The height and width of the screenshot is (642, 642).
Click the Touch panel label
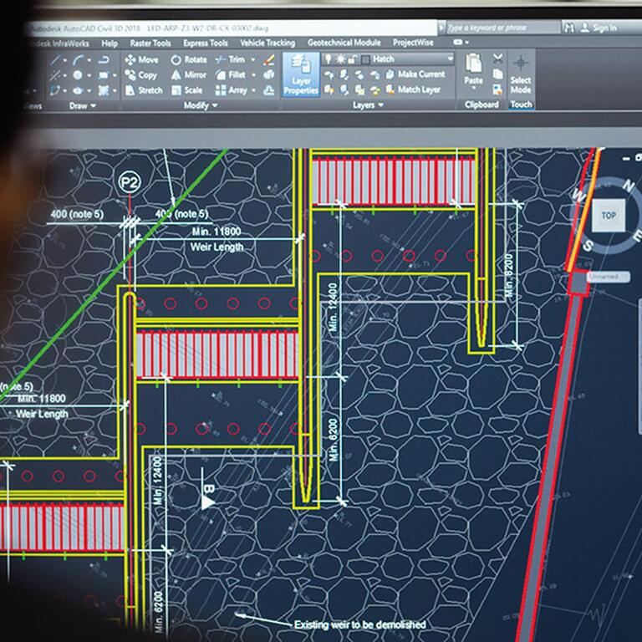tap(522, 104)
